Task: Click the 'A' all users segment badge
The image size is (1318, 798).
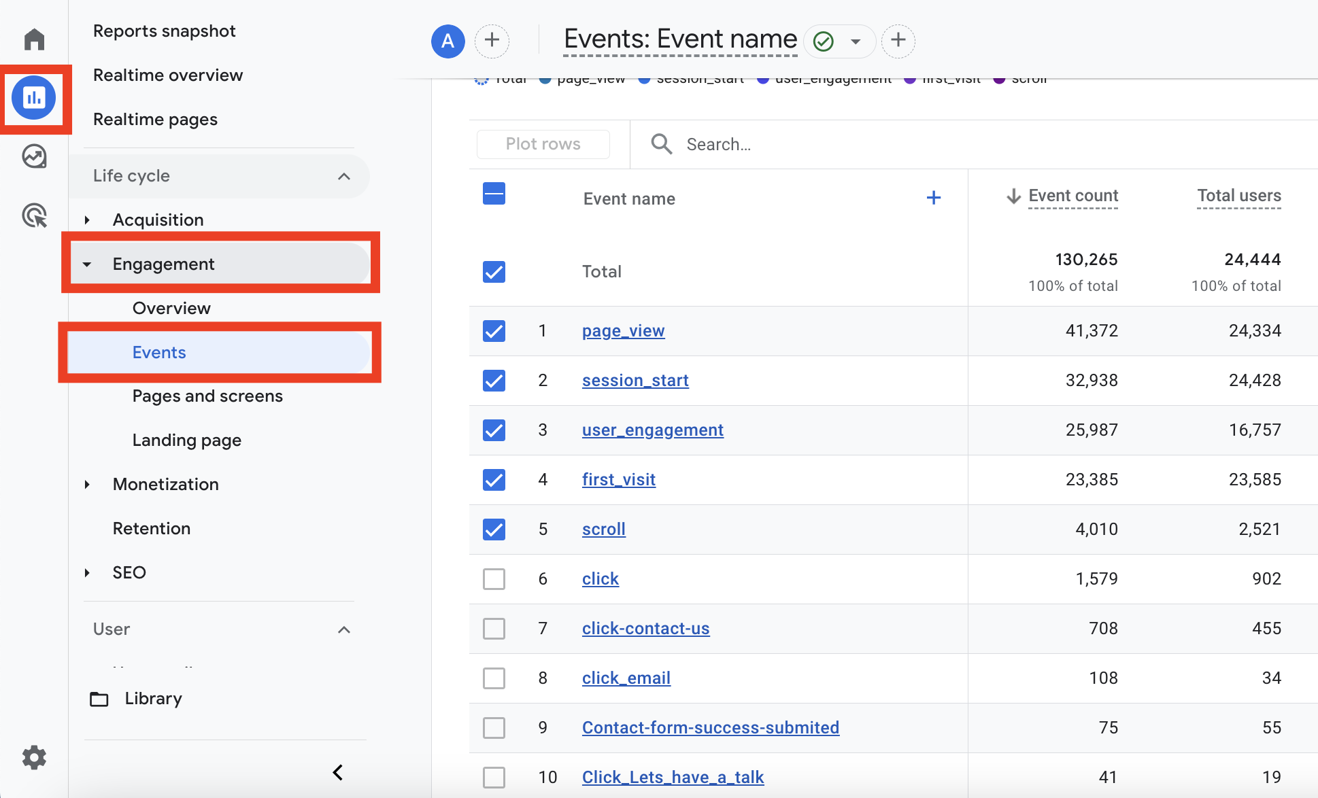Action: pyautogui.click(x=448, y=41)
